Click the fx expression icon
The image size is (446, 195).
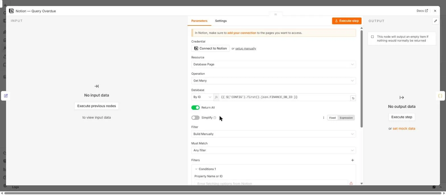click(216, 97)
